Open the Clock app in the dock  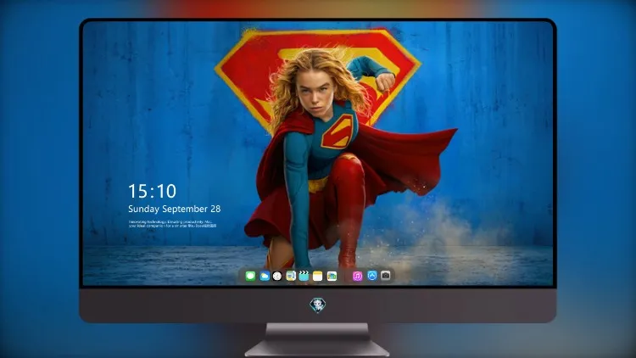point(277,277)
